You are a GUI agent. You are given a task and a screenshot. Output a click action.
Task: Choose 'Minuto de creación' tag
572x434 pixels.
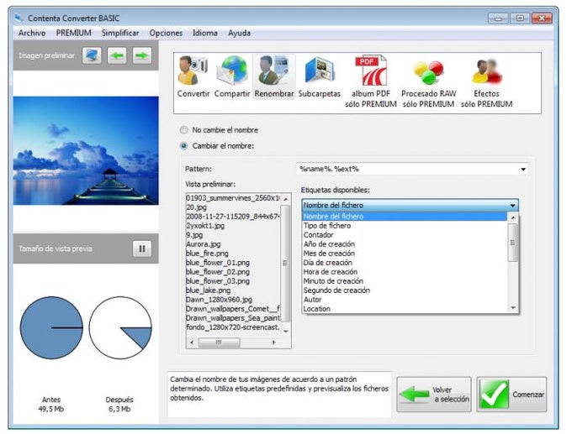[x=405, y=281]
